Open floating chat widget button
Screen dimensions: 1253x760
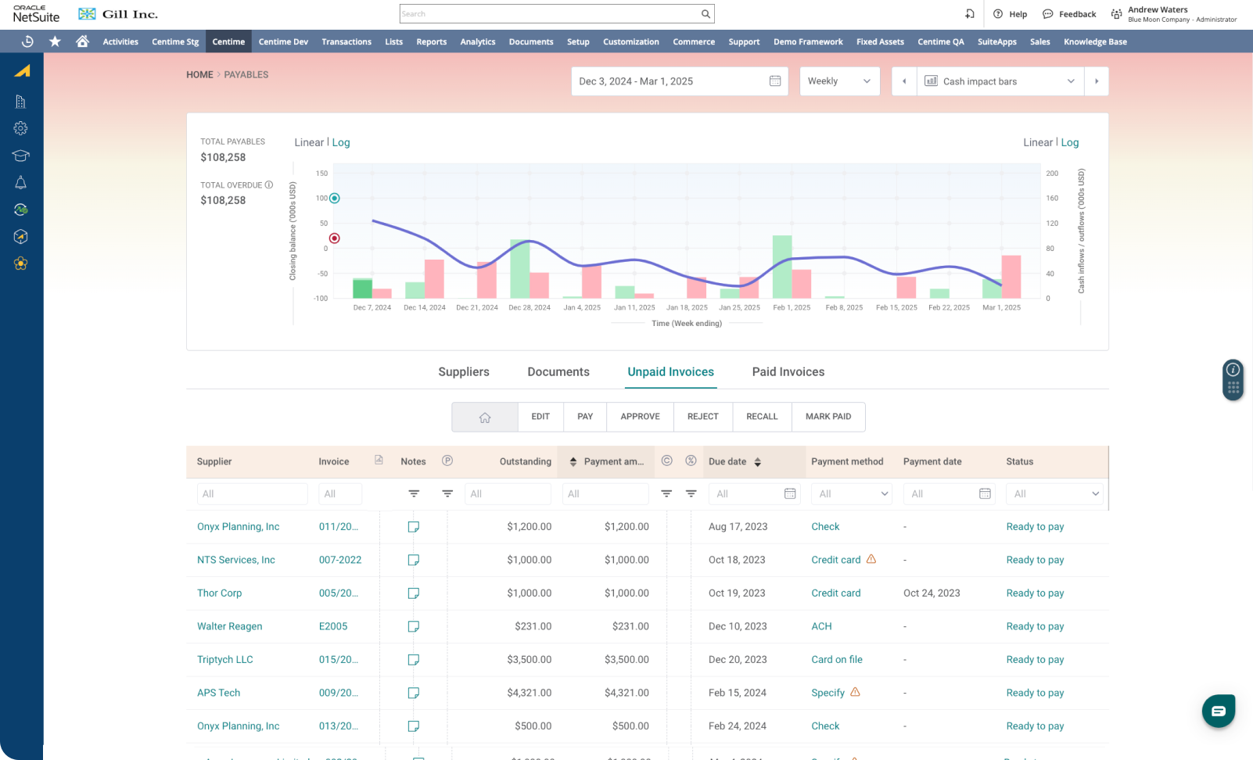point(1219,711)
